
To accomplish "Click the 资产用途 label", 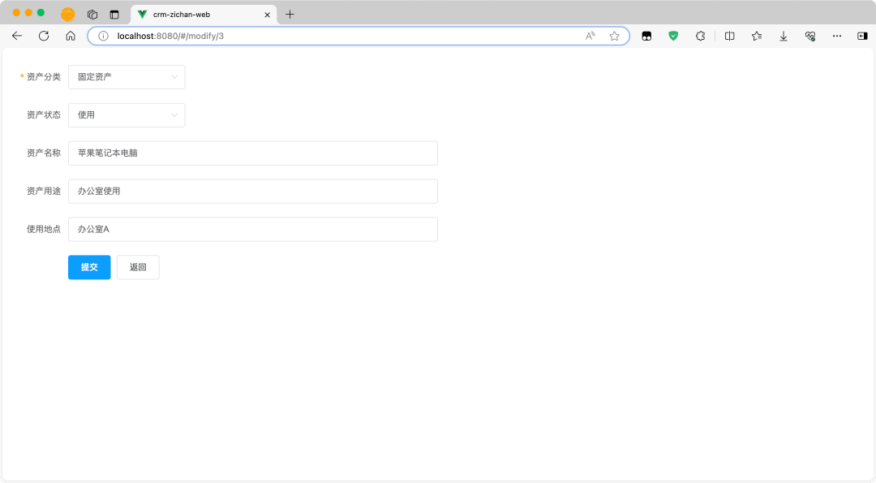I will [44, 192].
